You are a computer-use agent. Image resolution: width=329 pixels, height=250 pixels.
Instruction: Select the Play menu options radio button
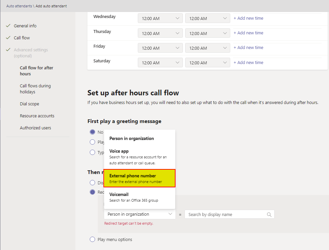pyautogui.click(x=92, y=239)
